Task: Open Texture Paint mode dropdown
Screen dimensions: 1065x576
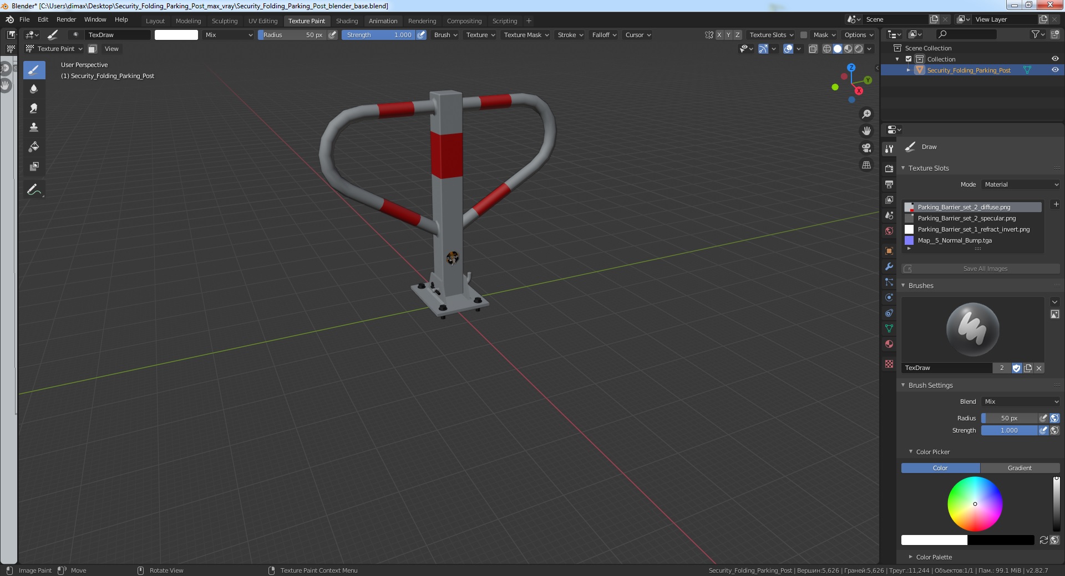Action: pyautogui.click(x=54, y=49)
